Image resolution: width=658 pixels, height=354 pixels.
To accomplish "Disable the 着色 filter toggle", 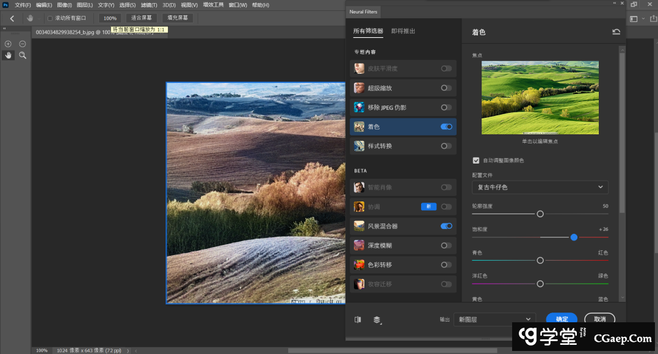I will click(x=446, y=127).
